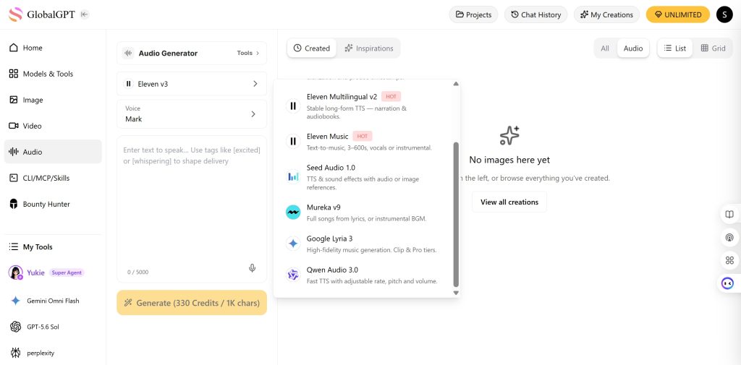The width and height of the screenshot is (741, 365).
Task: Click the sparkle empty-state icon
Action: click(509, 135)
